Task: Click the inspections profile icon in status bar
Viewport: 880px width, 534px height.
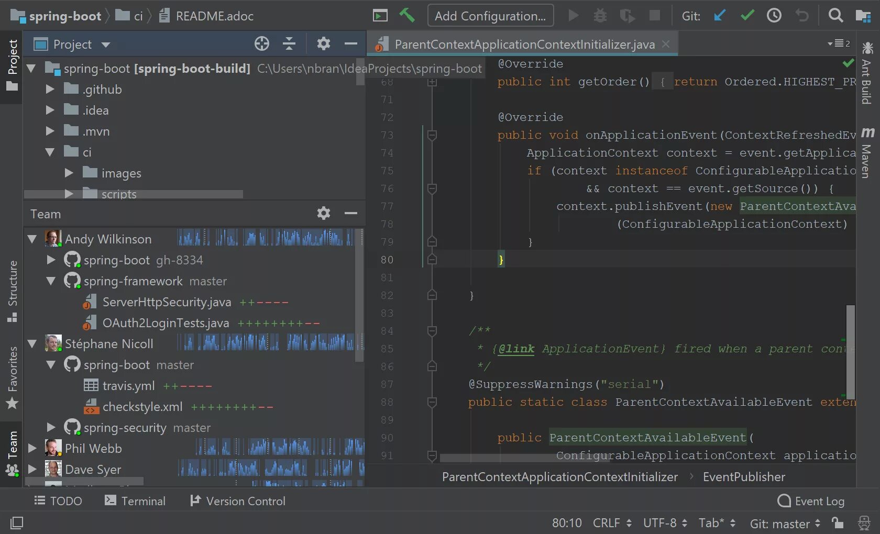Action: [x=864, y=522]
